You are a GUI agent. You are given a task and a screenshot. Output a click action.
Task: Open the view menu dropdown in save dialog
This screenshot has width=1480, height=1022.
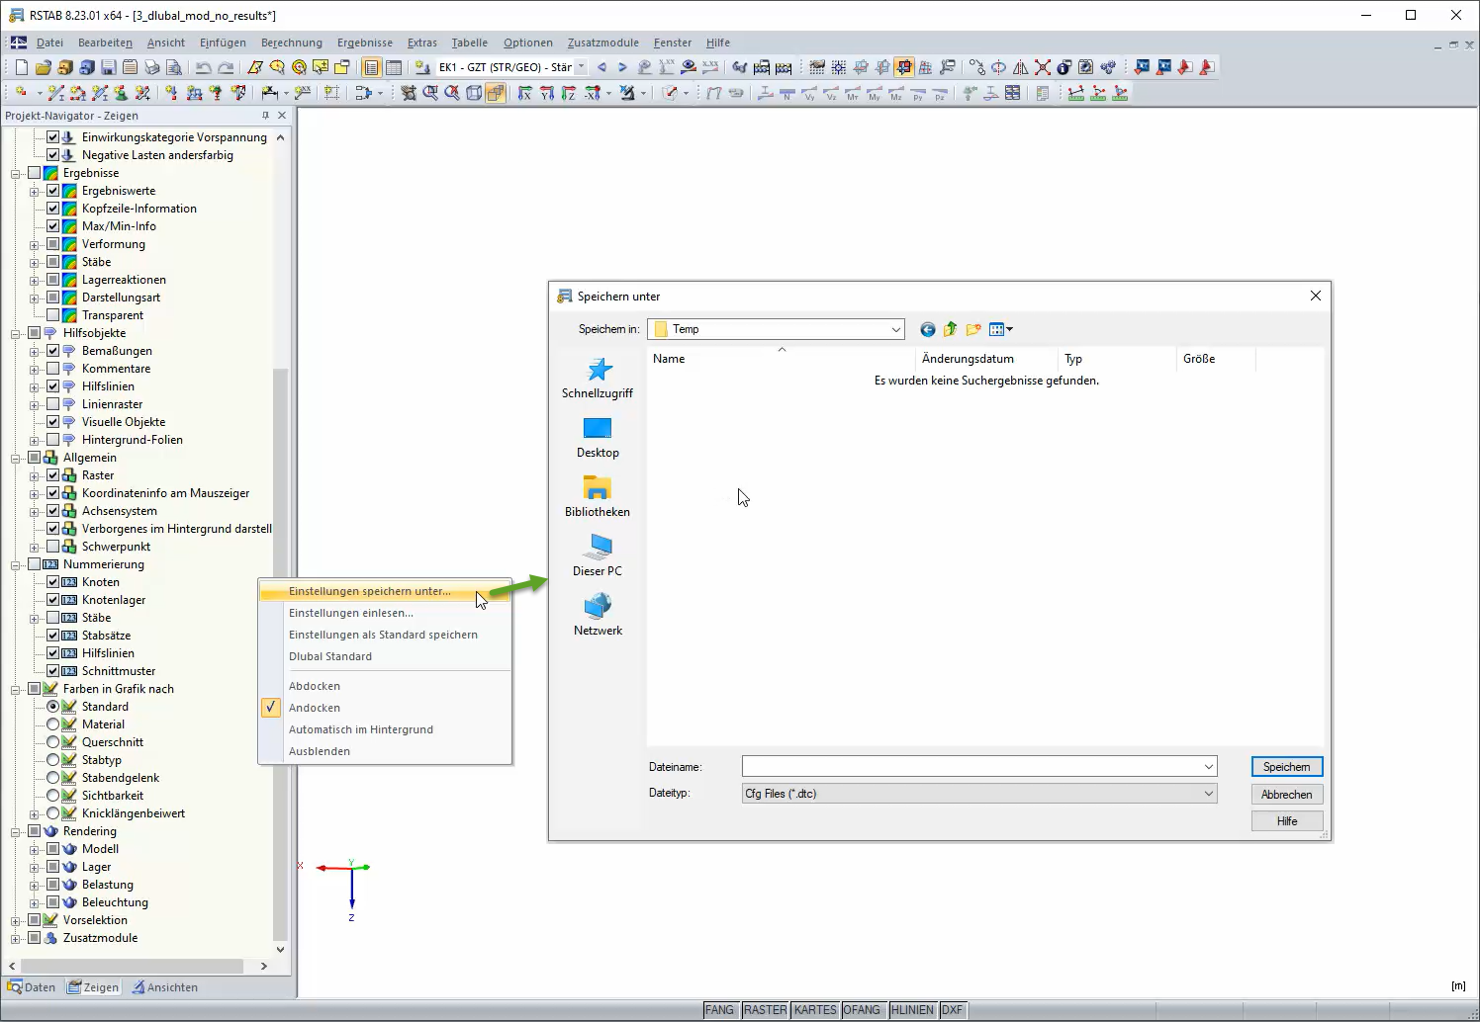click(1001, 329)
